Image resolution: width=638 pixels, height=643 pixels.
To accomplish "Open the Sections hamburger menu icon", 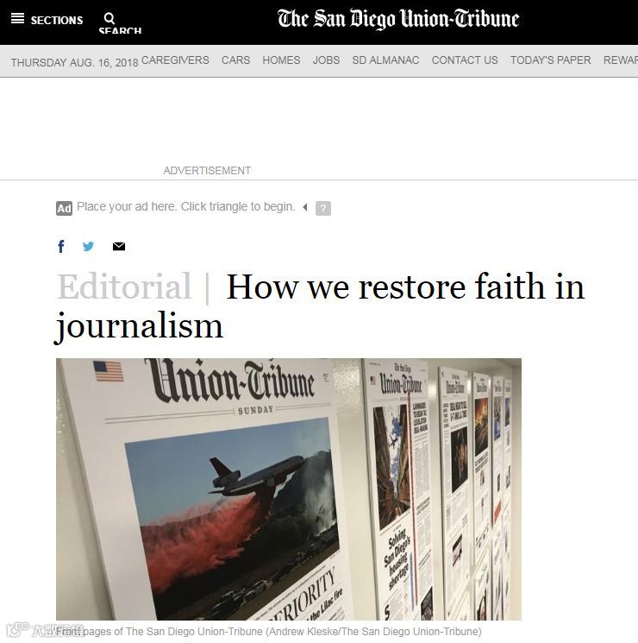I will pyautogui.click(x=17, y=18).
